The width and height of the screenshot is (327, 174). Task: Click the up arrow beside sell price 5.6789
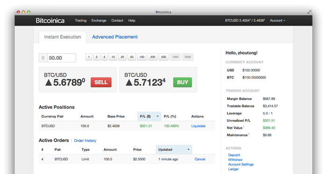[x=49, y=83]
